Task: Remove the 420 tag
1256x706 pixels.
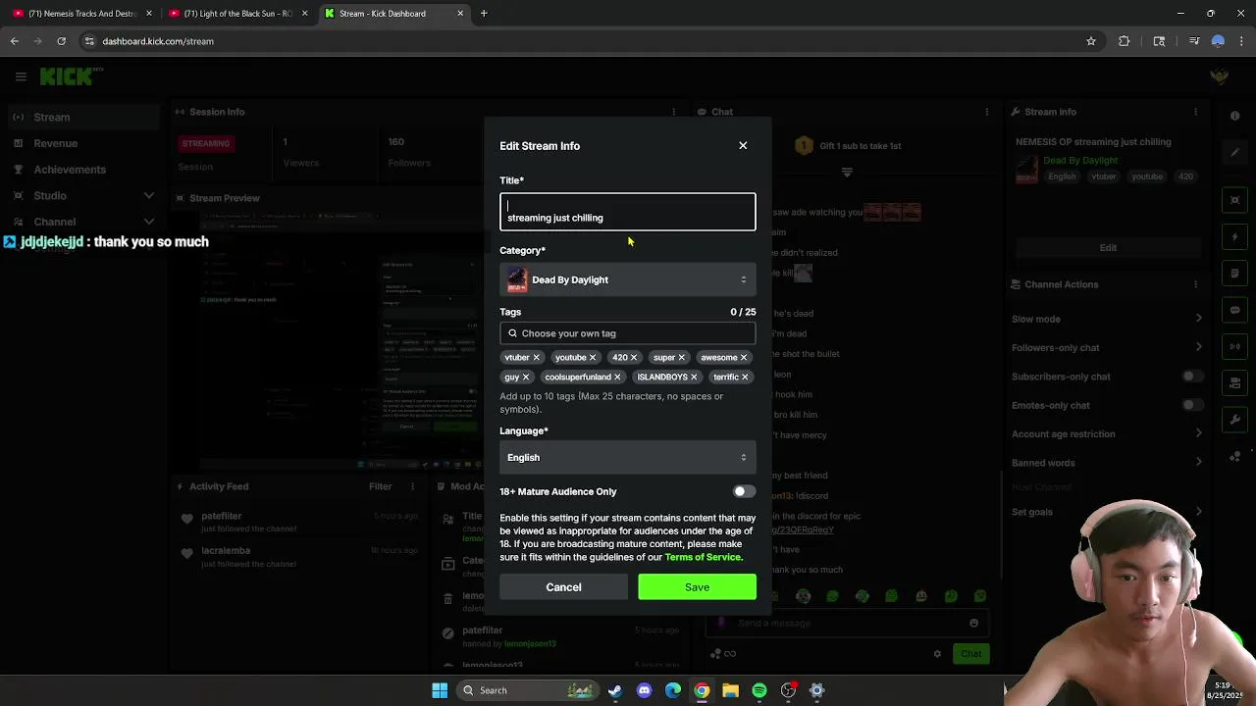Action: (634, 357)
